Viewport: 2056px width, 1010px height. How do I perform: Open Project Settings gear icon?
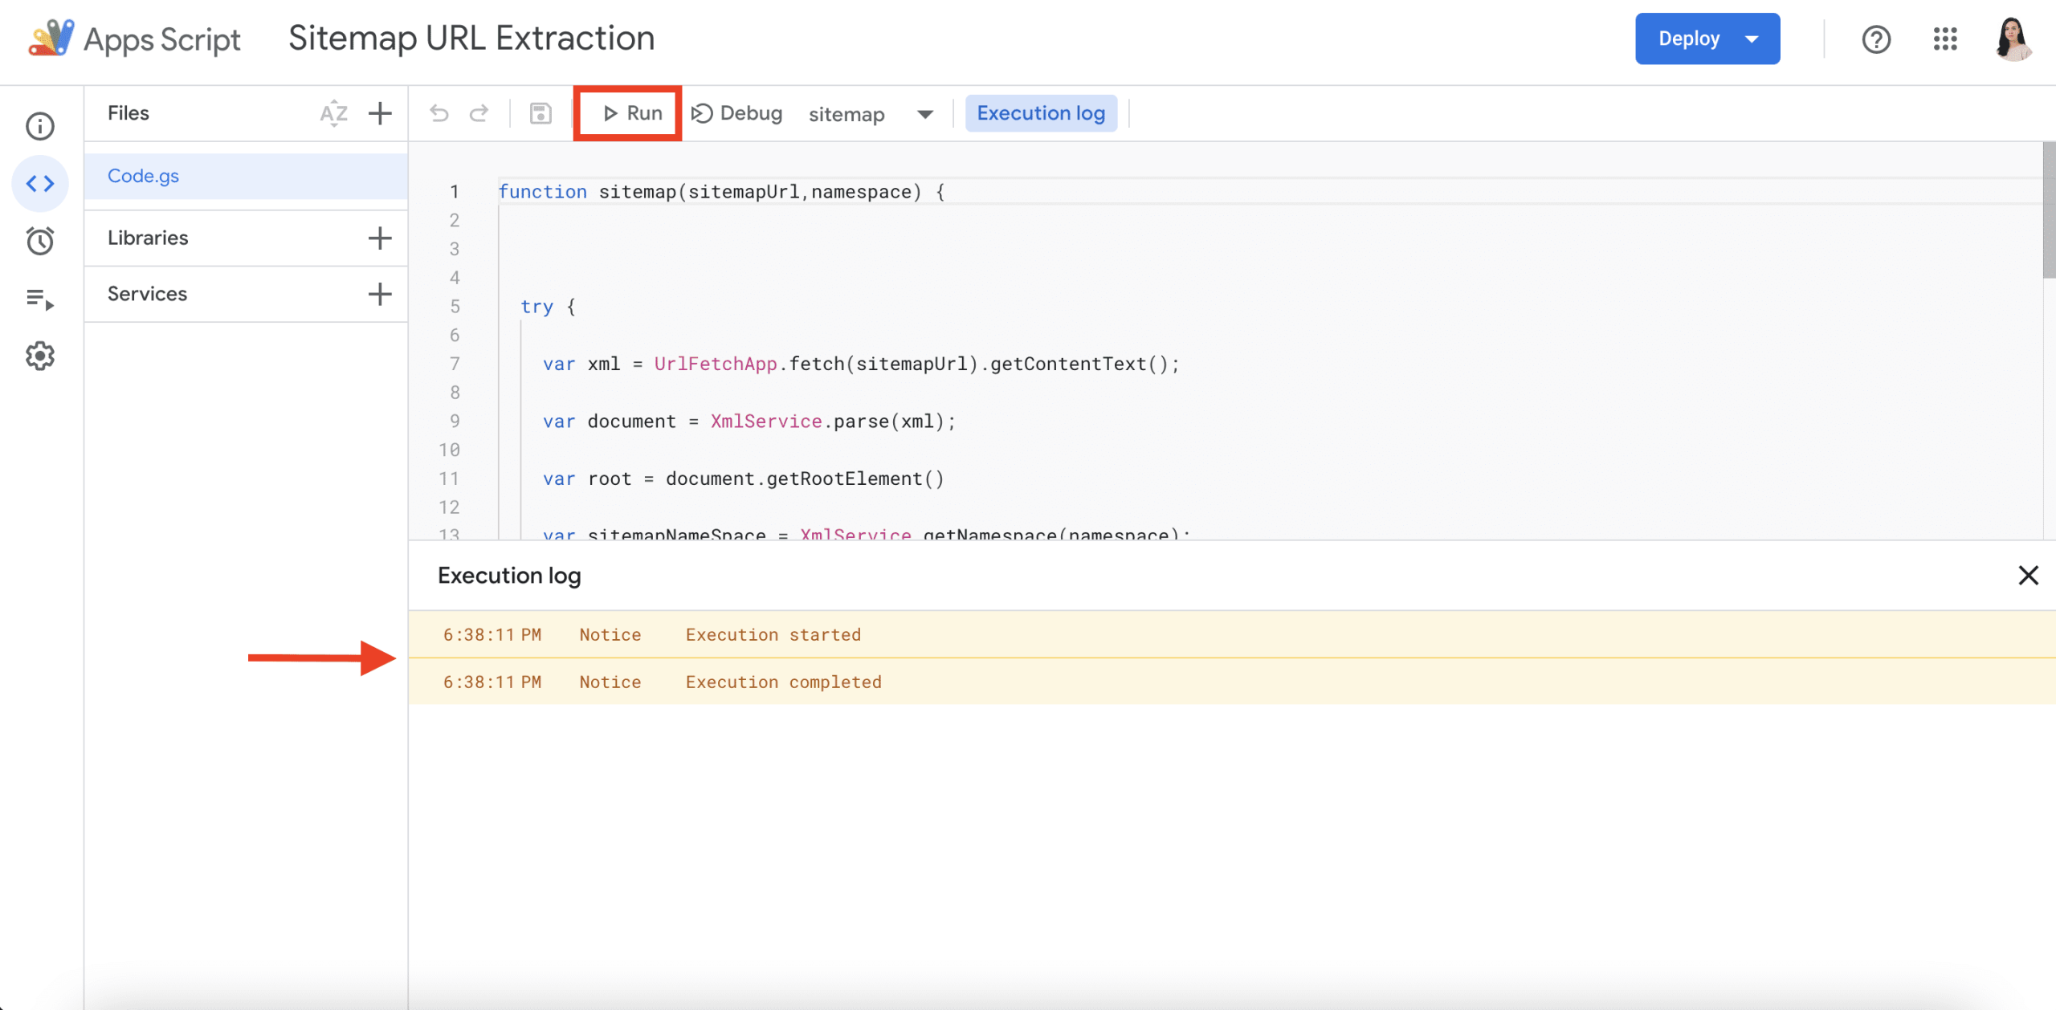pyautogui.click(x=40, y=356)
